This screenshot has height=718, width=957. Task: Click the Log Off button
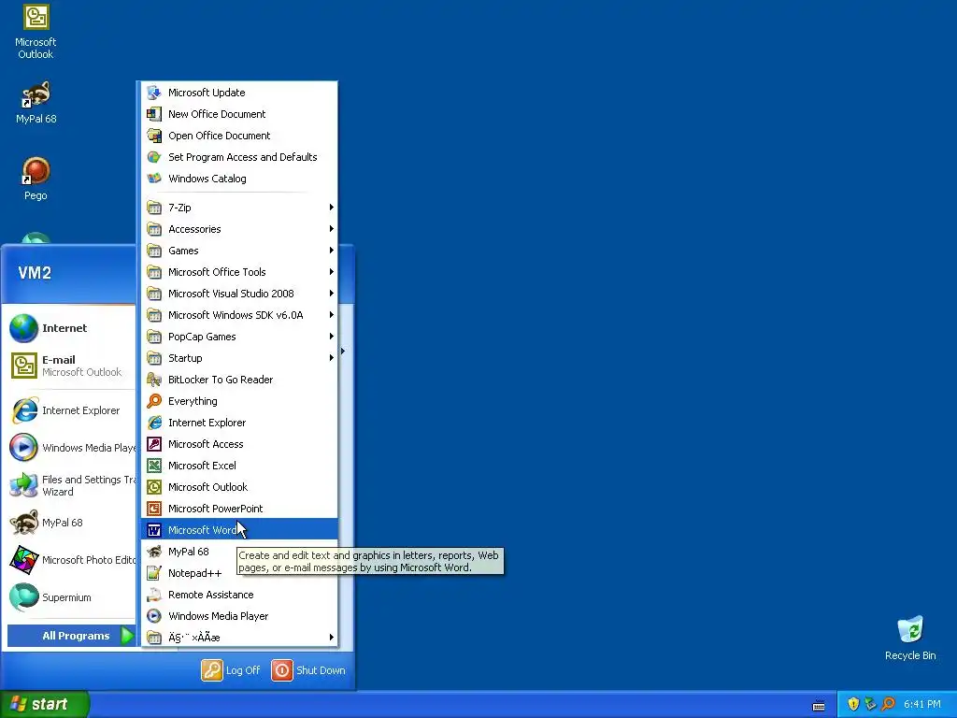(231, 670)
